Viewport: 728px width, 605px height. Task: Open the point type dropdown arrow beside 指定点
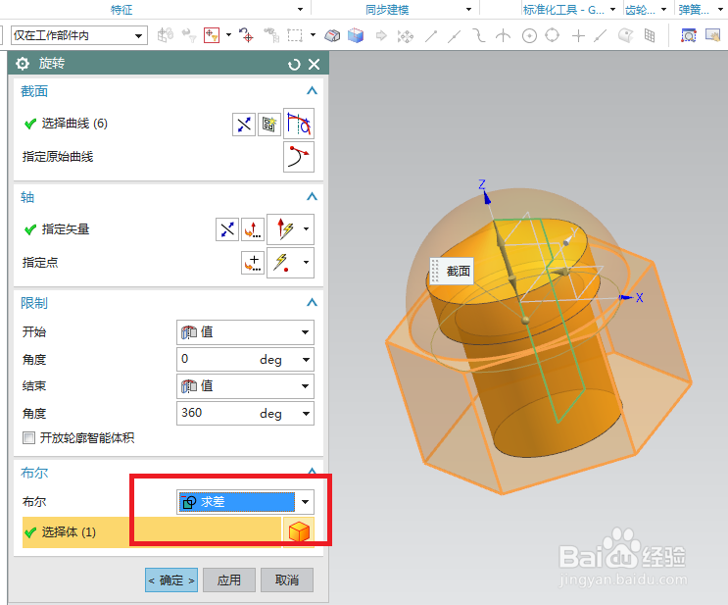306,263
